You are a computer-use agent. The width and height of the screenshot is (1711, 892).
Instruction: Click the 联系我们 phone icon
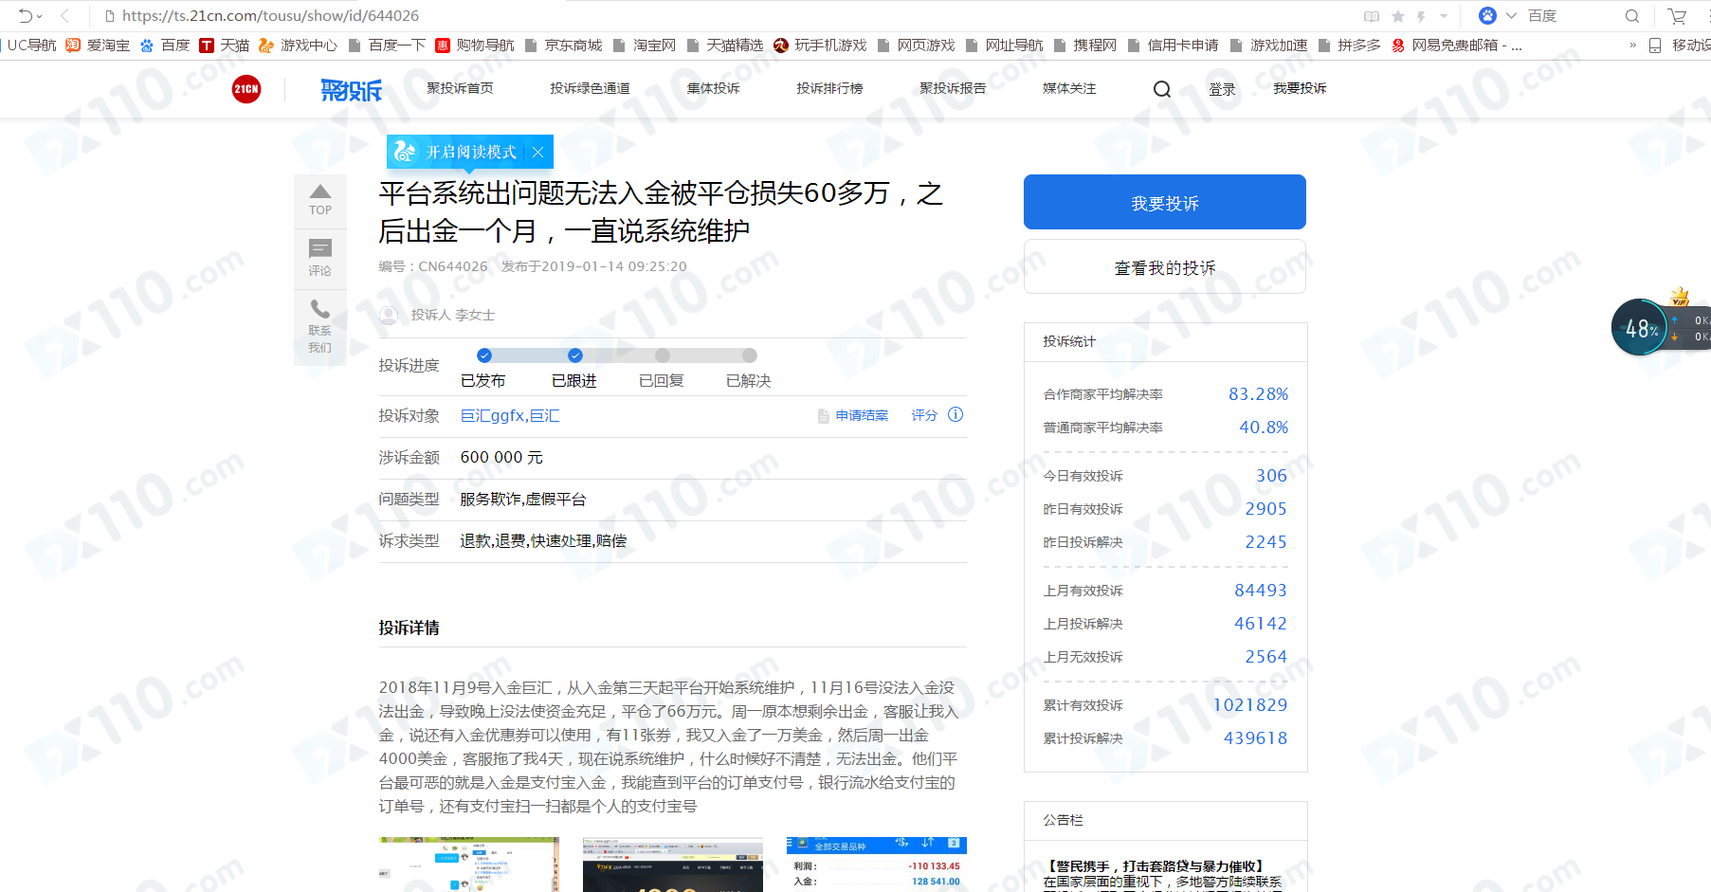[320, 309]
